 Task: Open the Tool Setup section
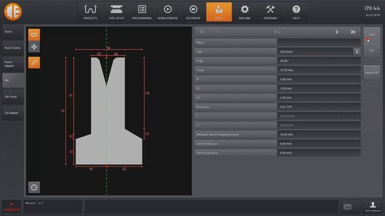point(116,12)
